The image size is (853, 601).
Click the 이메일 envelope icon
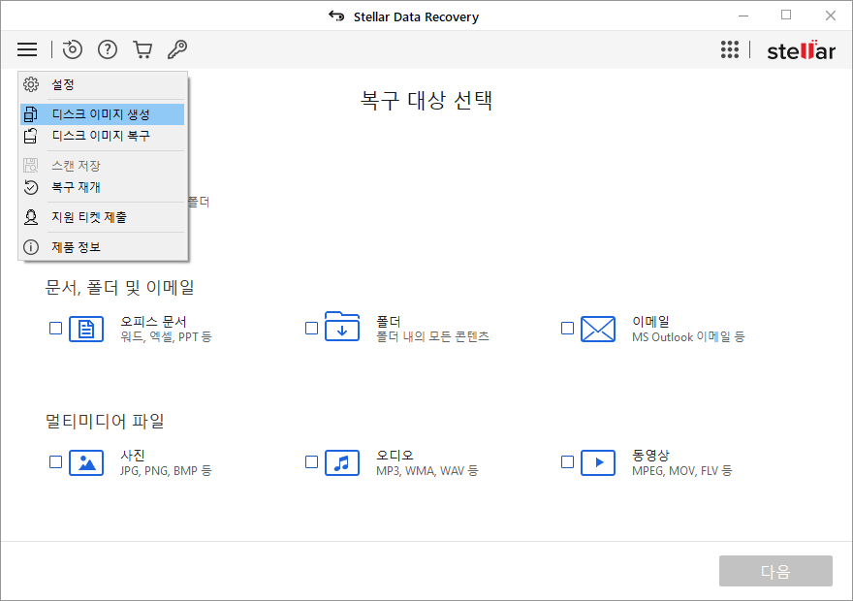click(x=598, y=329)
